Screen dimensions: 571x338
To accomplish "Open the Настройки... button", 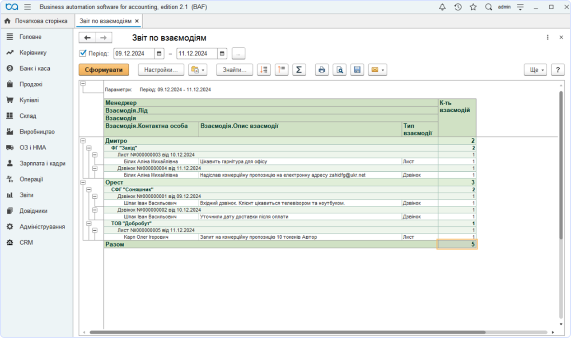I will [x=161, y=70].
